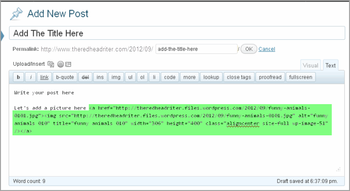Select the Text editor tab
The width and height of the screenshot is (350, 191).
point(331,65)
